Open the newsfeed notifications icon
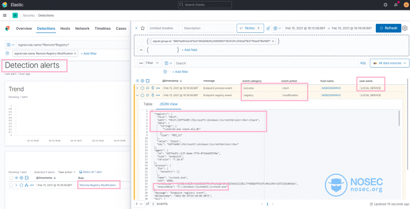The width and height of the screenshot is (410, 209). click(396, 5)
